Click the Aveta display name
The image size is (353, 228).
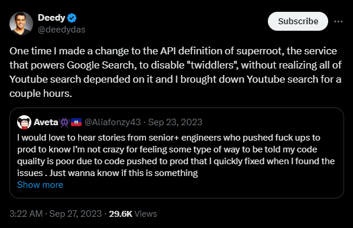point(46,122)
